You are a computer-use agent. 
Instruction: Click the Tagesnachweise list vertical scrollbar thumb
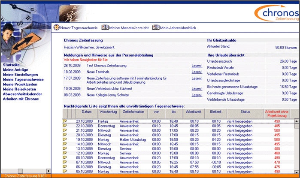tap(297, 126)
